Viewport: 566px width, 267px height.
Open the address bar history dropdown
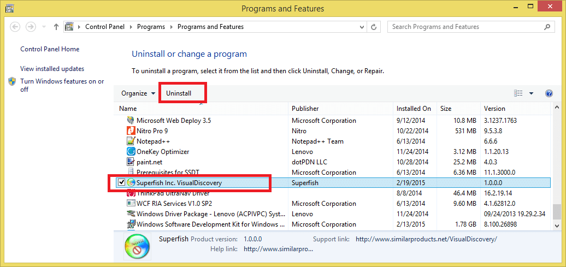point(362,27)
